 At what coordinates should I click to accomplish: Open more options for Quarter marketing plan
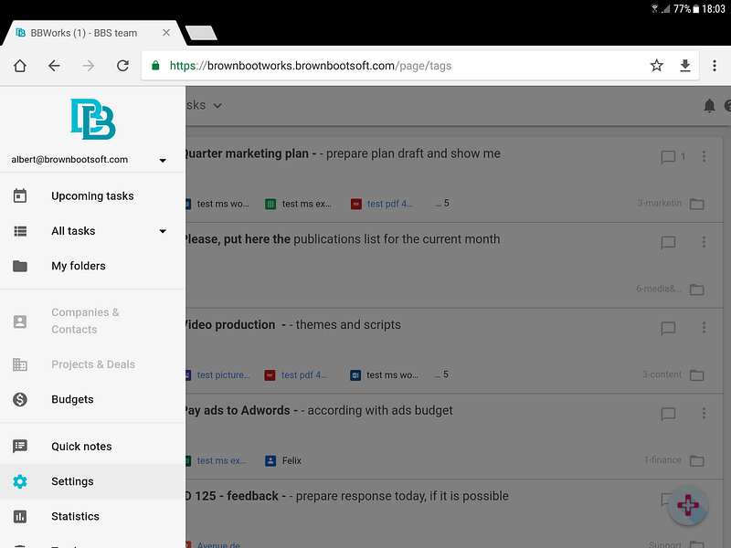point(704,156)
